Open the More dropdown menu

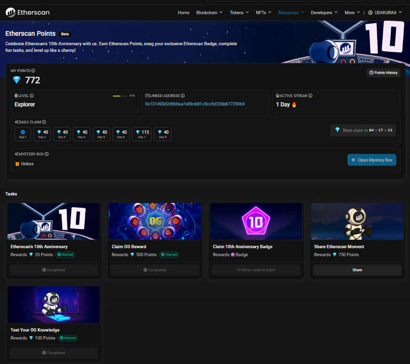(x=352, y=13)
